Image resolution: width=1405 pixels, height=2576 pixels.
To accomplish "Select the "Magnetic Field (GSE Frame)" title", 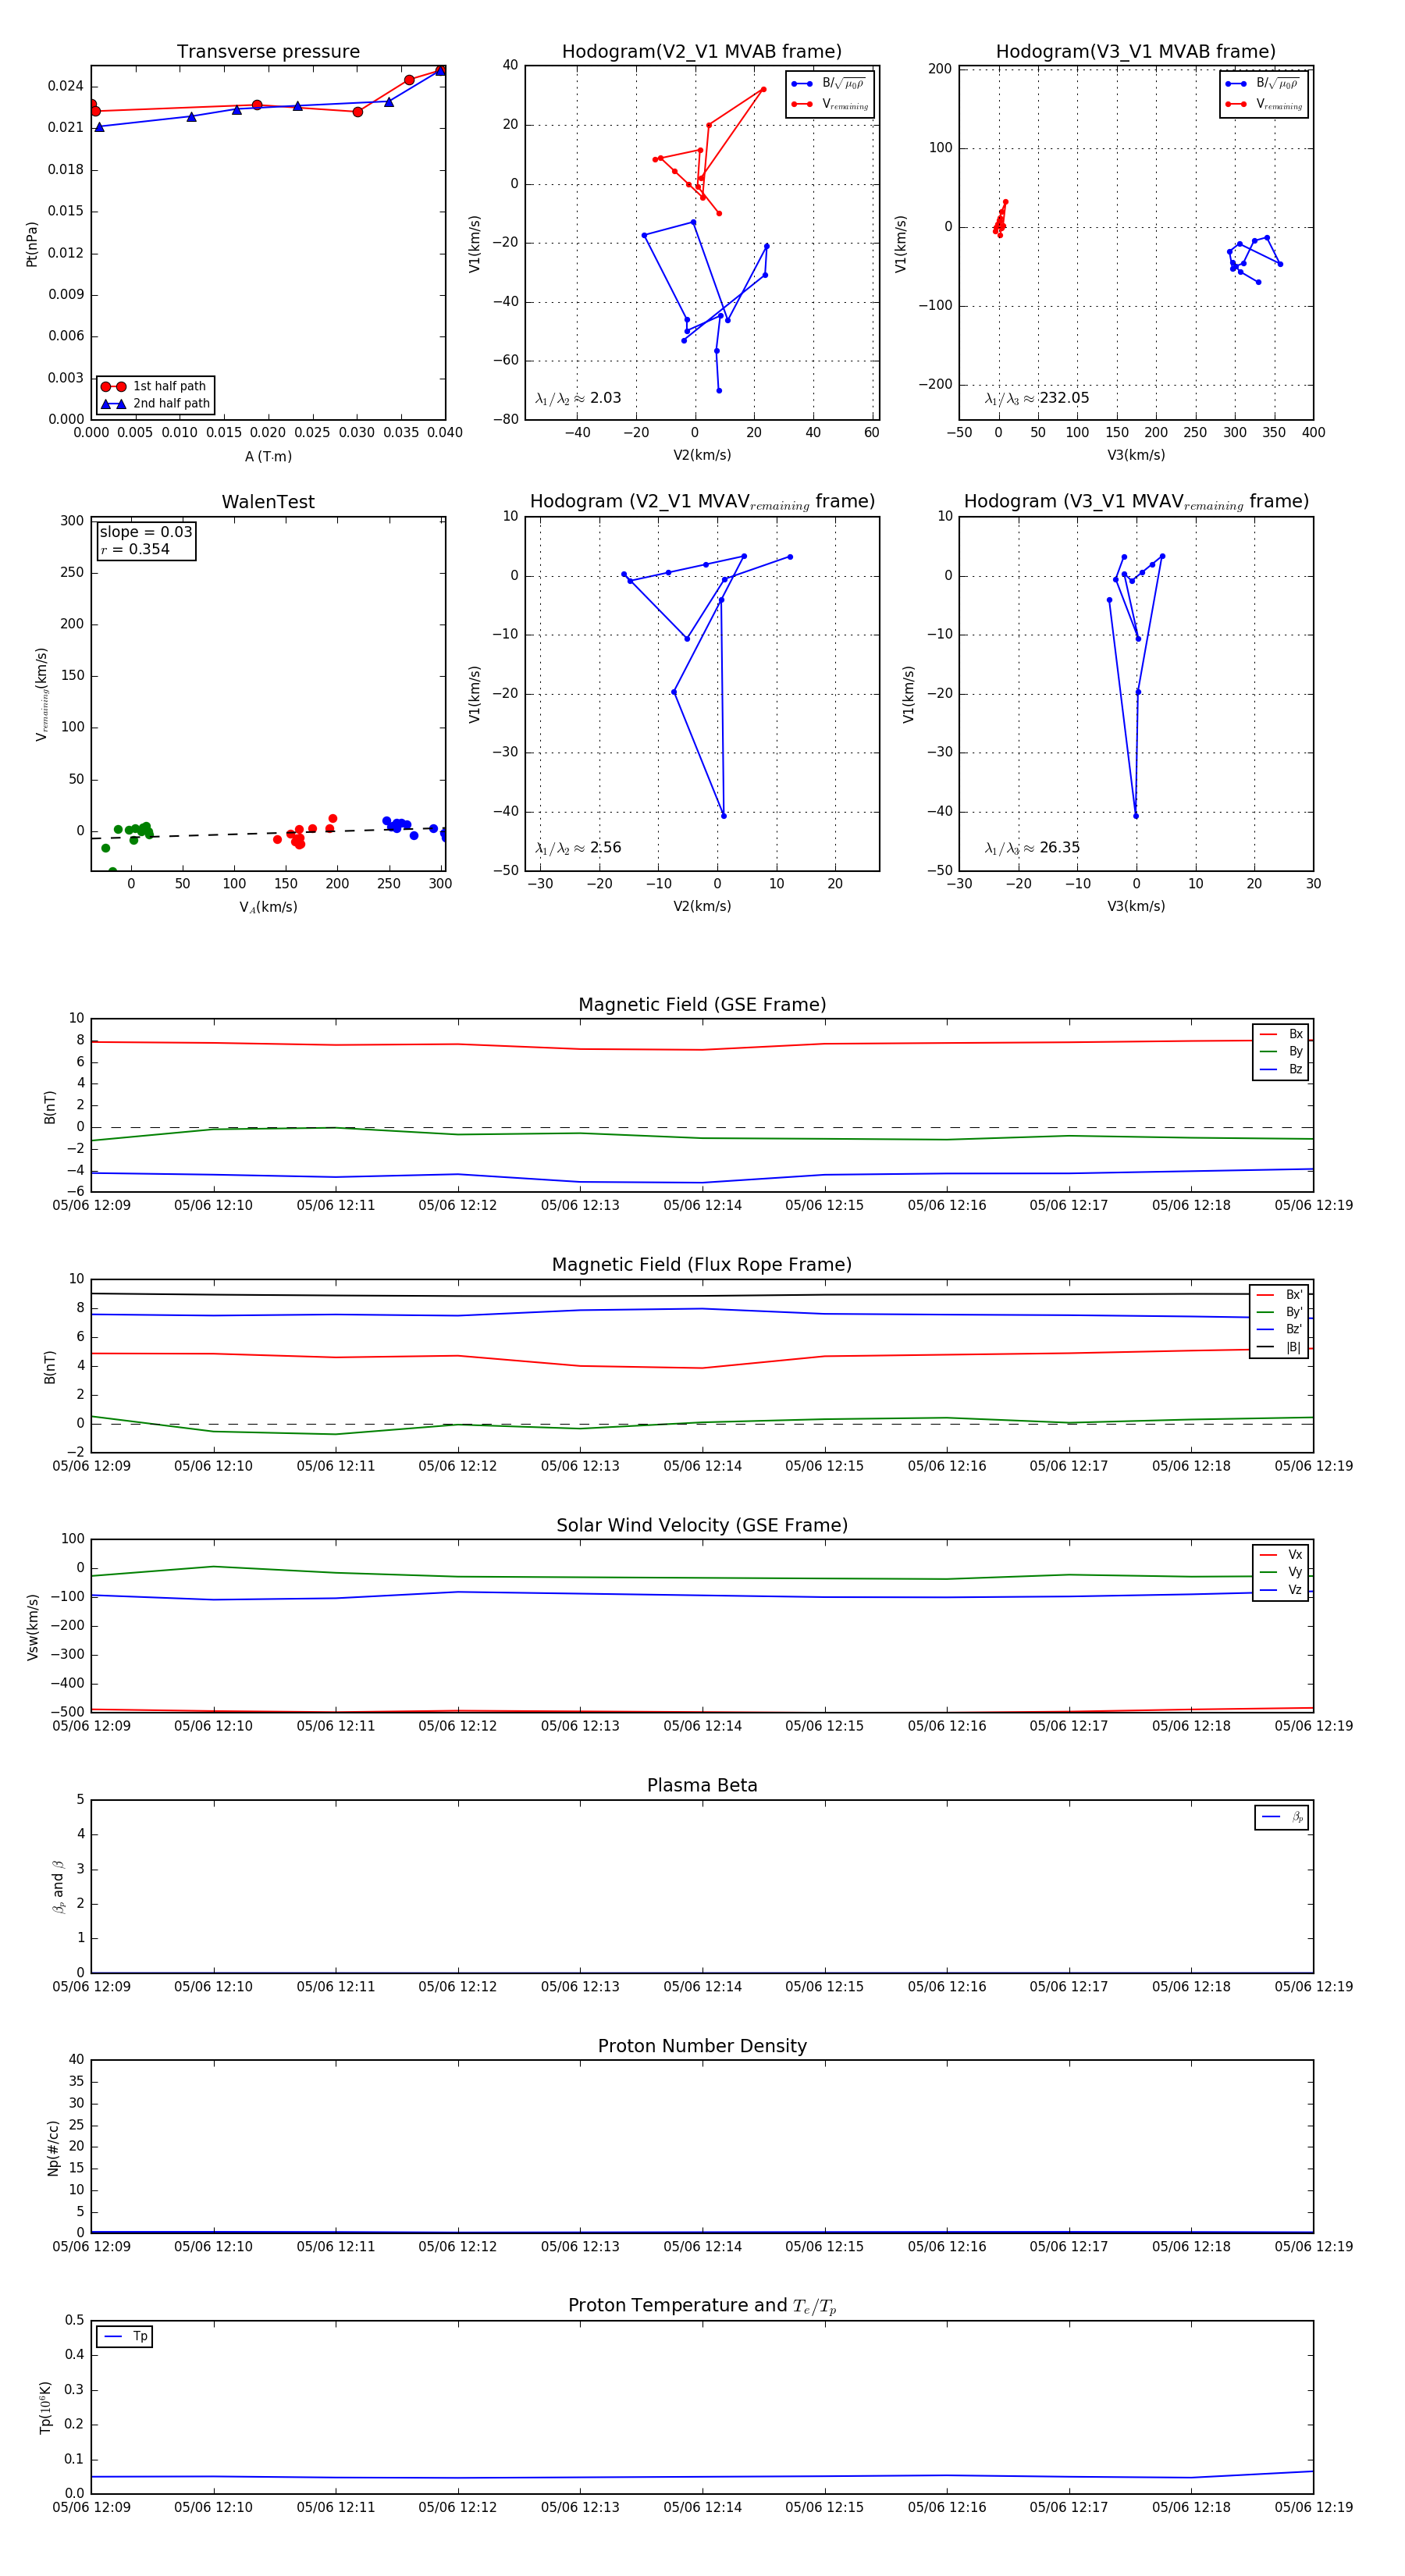I will 702,1004.
